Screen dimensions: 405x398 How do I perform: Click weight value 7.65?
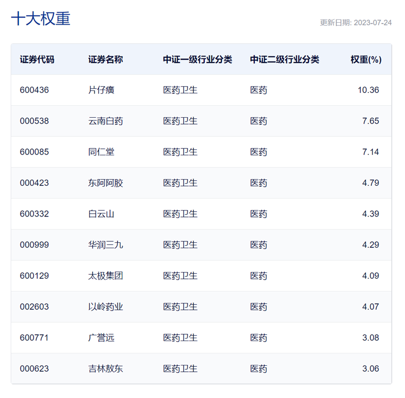(371, 121)
